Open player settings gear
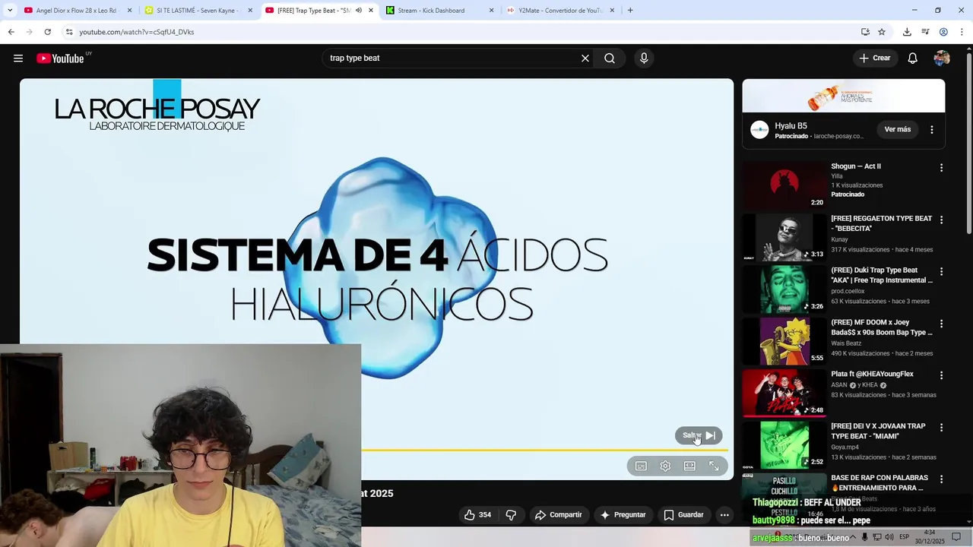This screenshot has width=973, height=547. point(665,466)
